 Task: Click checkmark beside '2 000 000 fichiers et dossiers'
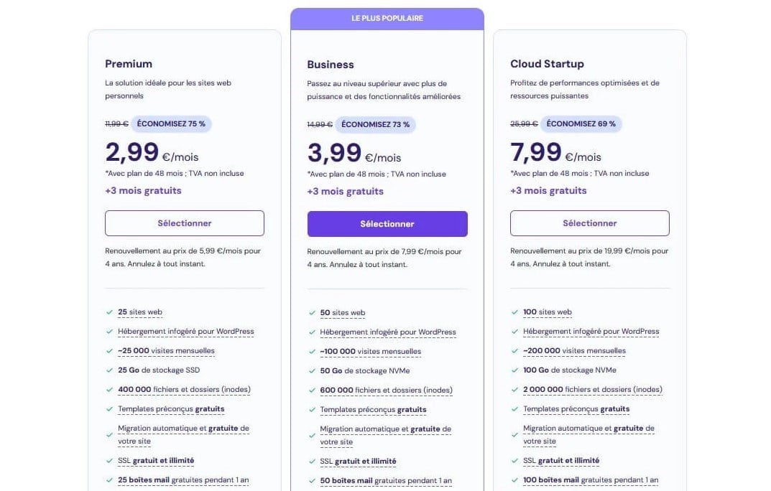514,390
